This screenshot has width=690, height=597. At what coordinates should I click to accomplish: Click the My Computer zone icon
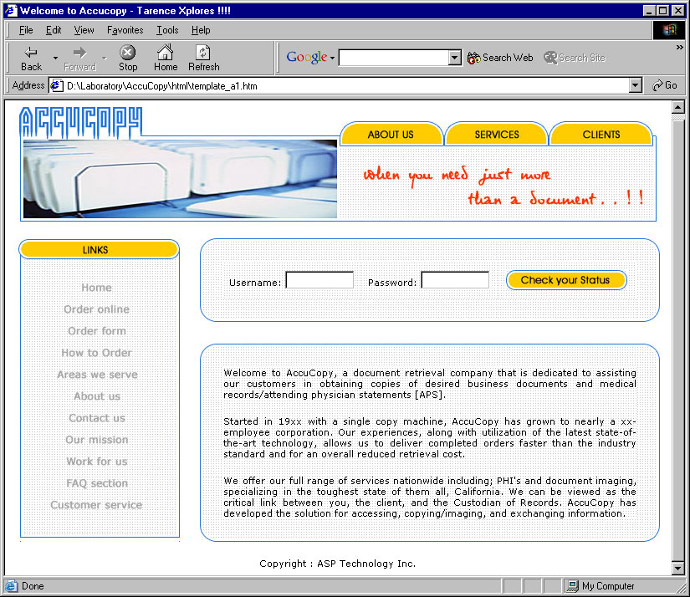tap(573, 586)
